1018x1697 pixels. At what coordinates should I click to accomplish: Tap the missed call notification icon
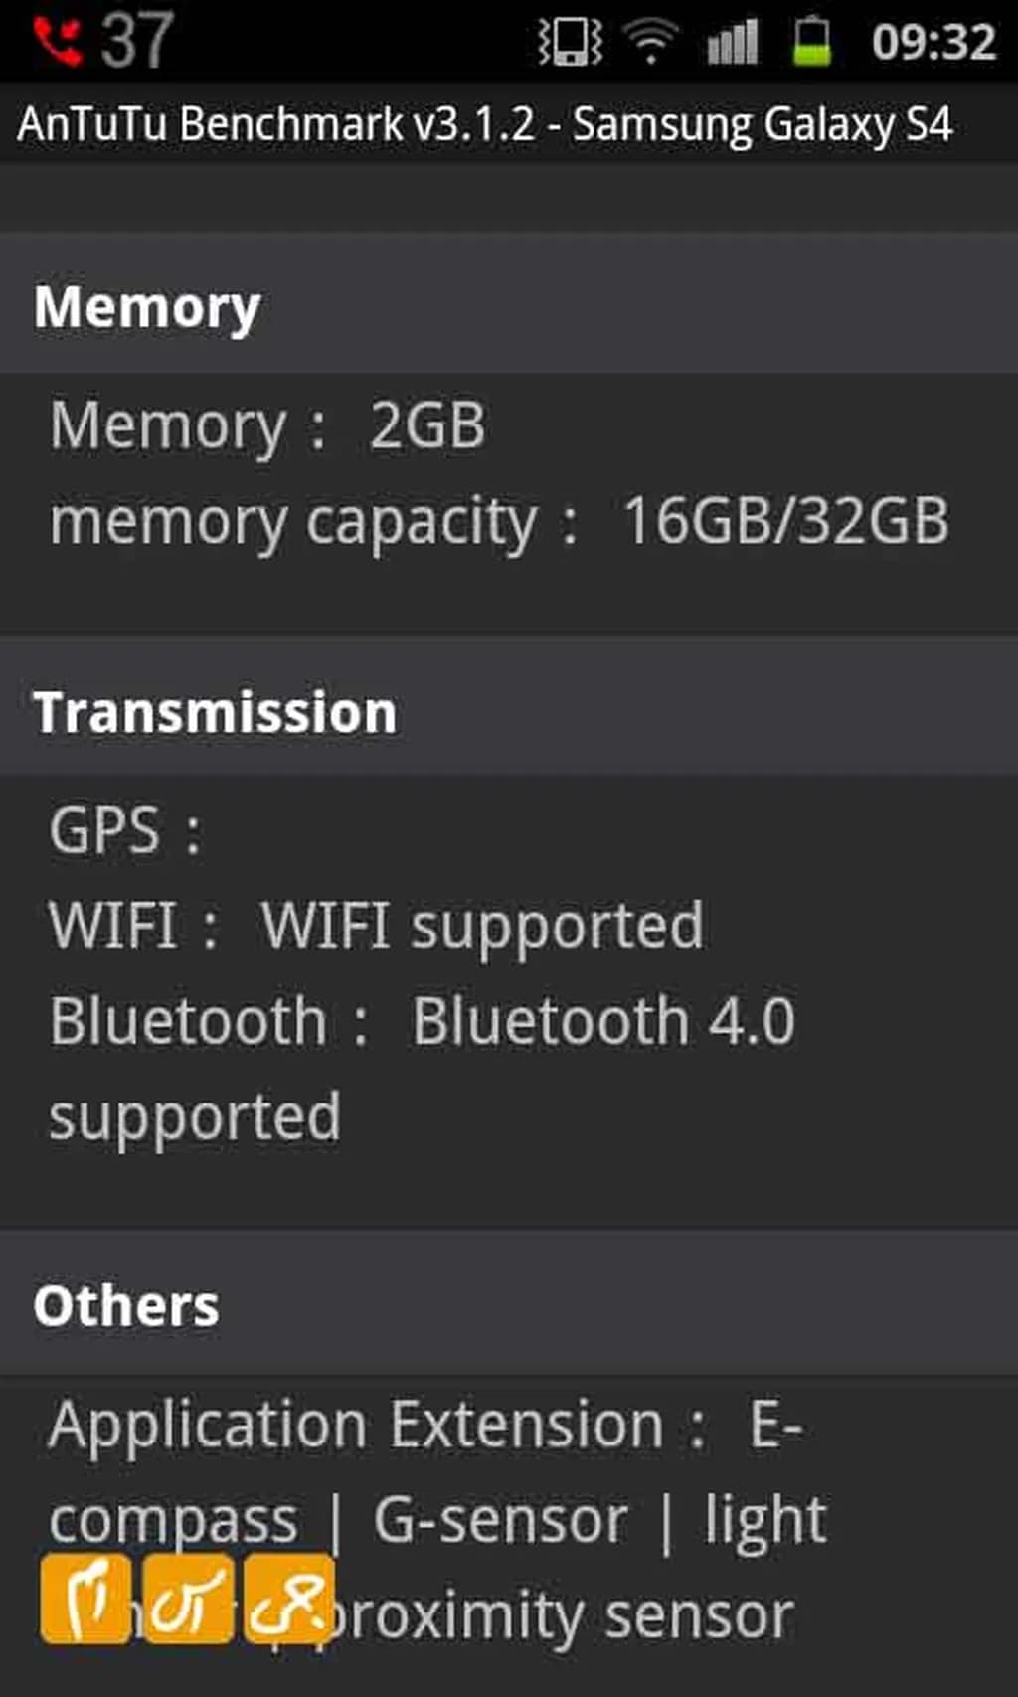click(57, 41)
